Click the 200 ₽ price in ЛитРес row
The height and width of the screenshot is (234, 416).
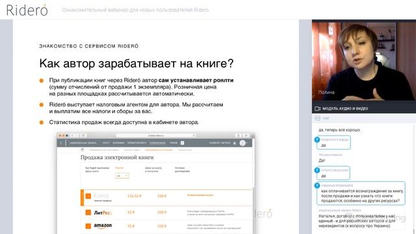click(162, 213)
